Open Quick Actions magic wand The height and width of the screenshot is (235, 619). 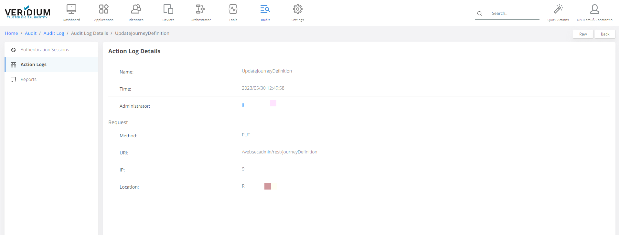click(x=558, y=9)
